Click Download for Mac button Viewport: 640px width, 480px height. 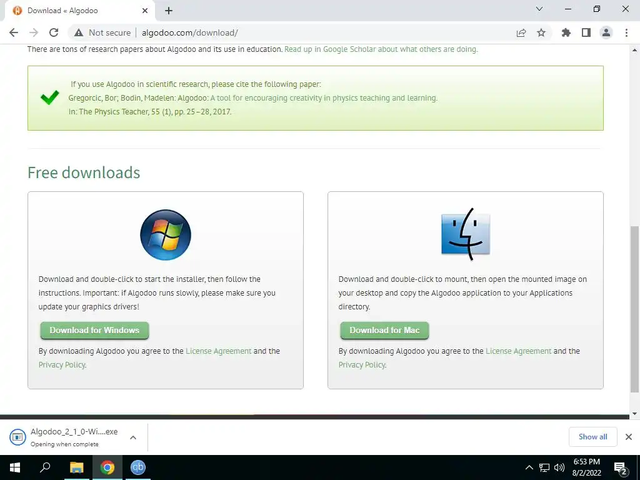pyautogui.click(x=384, y=330)
